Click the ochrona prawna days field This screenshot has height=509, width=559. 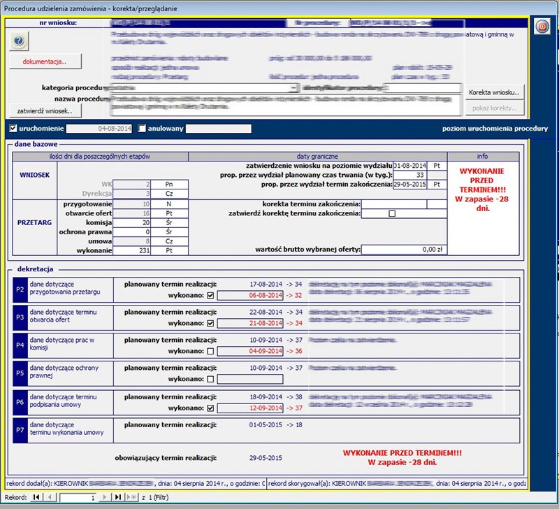(131, 232)
